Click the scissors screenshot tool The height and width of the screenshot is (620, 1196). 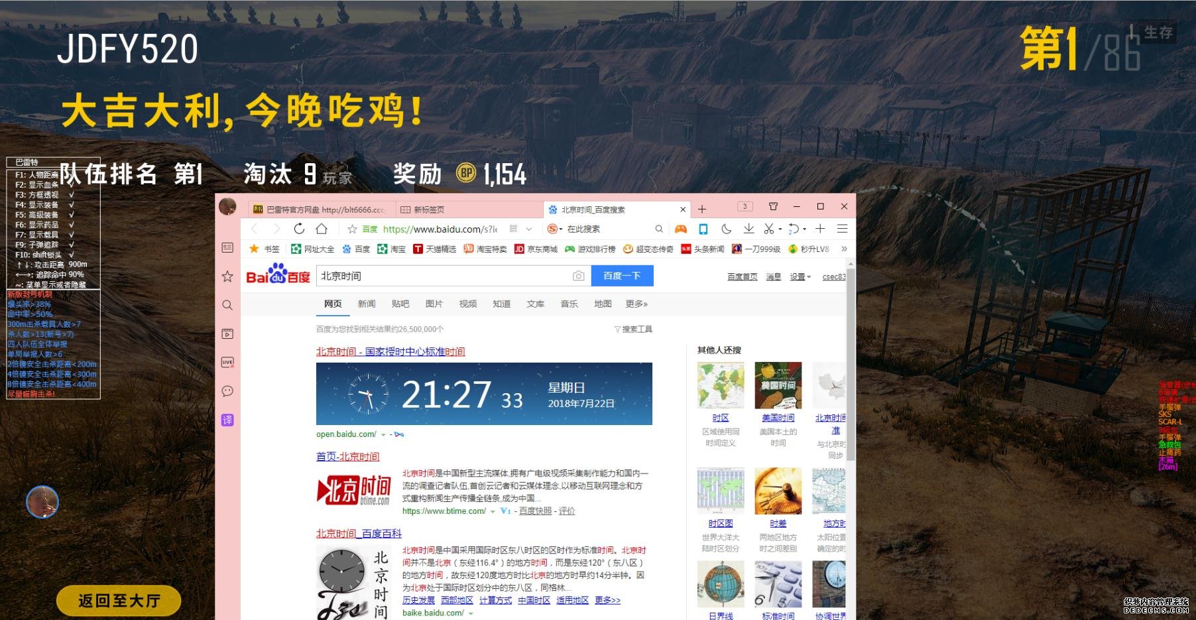pyautogui.click(x=768, y=229)
